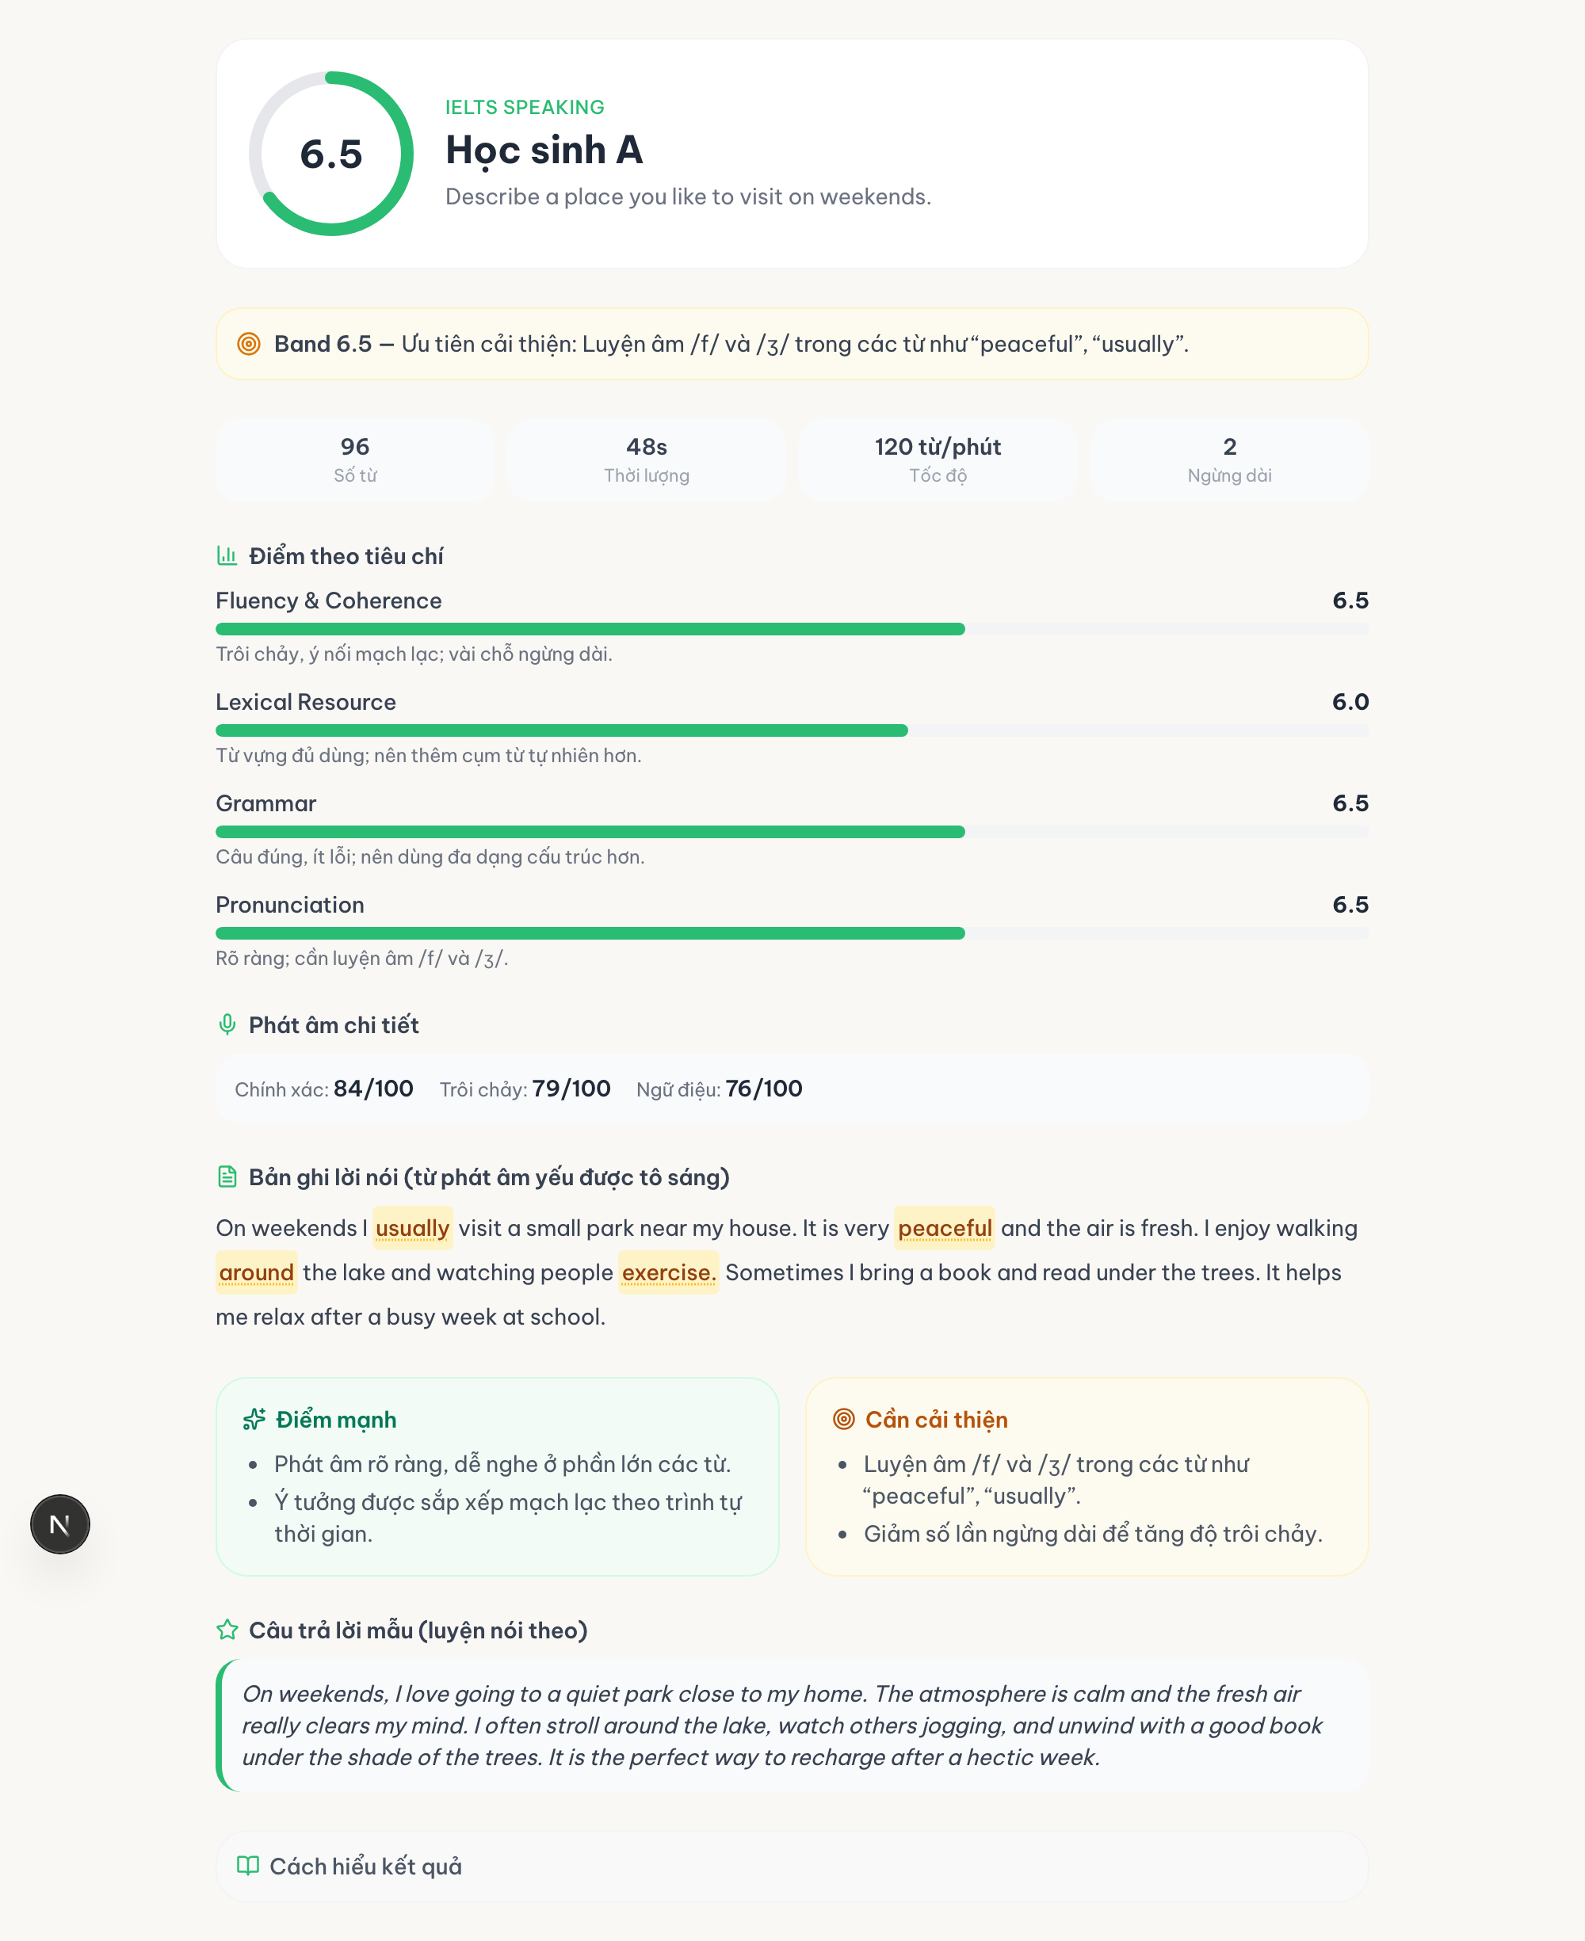This screenshot has width=1585, height=1941.
Task: Click the 6.5 circular overall score gauge
Action: pos(331,154)
